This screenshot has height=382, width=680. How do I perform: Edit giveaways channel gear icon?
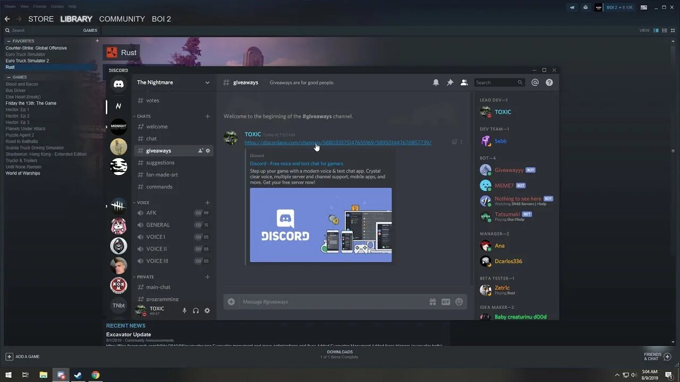point(208,151)
